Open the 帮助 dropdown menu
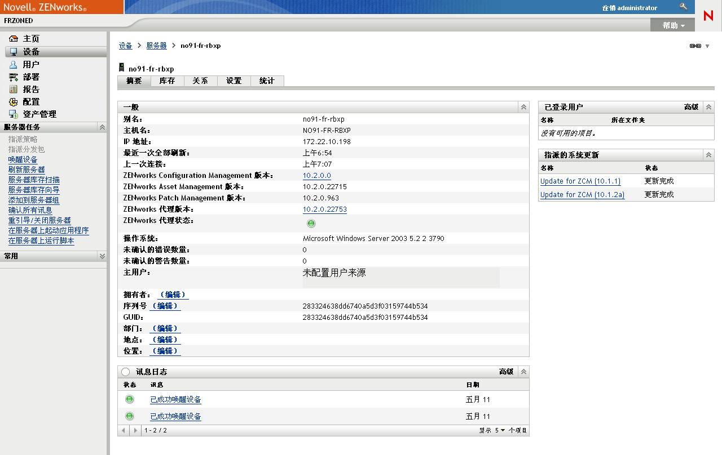Screen dimensions: 722x455 (674, 25)
